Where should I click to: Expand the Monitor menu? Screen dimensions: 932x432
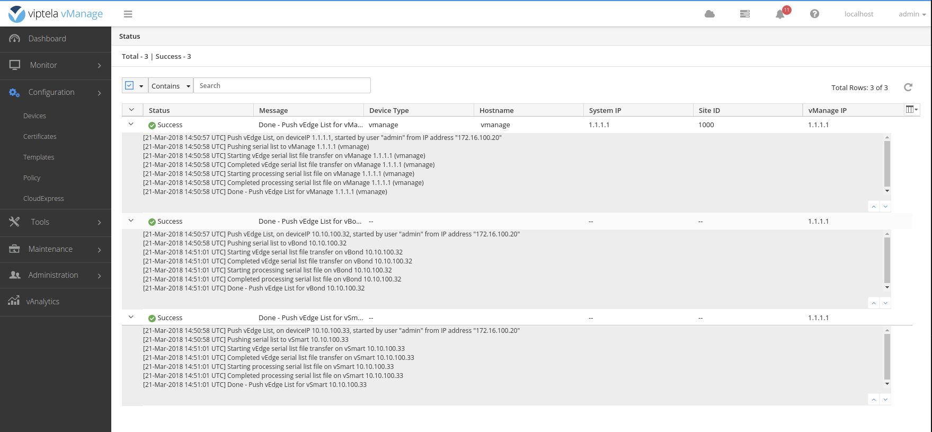coord(56,65)
